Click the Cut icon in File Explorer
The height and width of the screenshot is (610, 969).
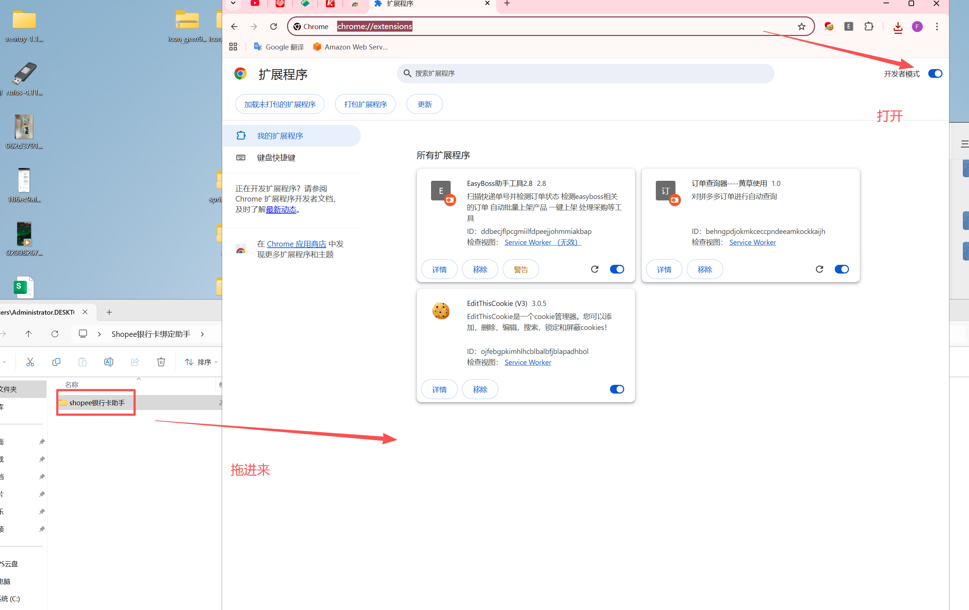pos(30,362)
